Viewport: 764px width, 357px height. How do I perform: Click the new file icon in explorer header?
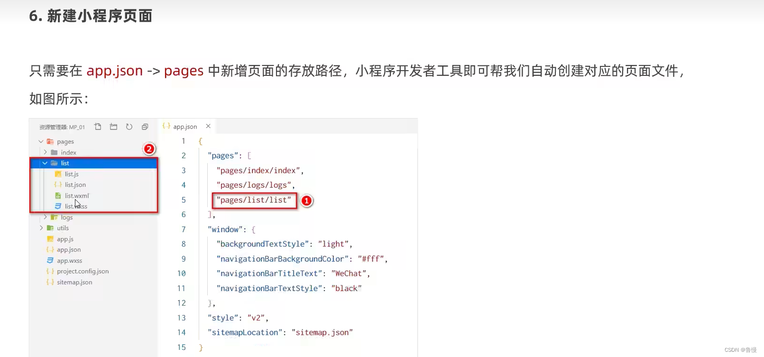98,127
